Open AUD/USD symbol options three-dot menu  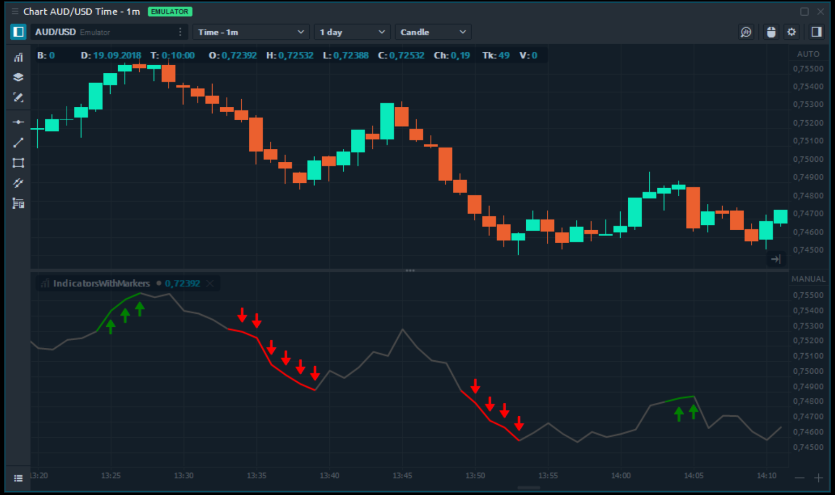[x=180, y=32]
